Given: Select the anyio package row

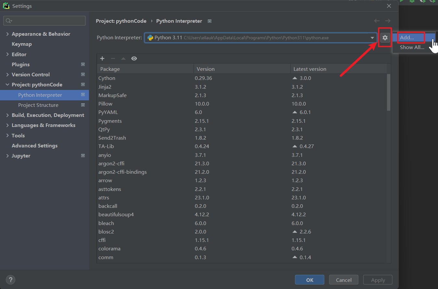Looking at the screenshot, I should 242,155.
